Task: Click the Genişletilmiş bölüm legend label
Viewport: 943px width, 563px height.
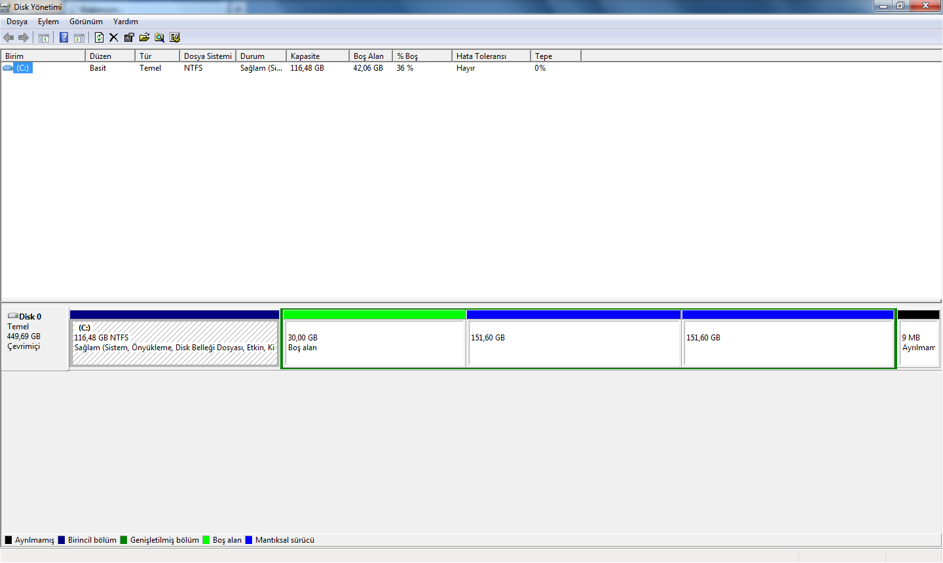Action: pyautogui.click(x=164, y=540)
